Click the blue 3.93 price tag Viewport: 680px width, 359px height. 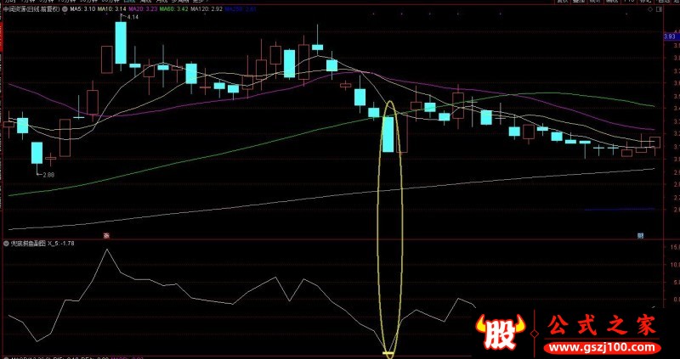(x=670, y=37)
